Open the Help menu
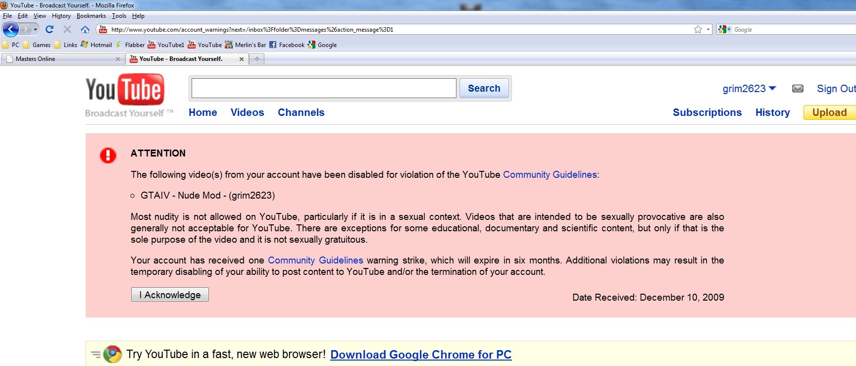 coord(138,16)
